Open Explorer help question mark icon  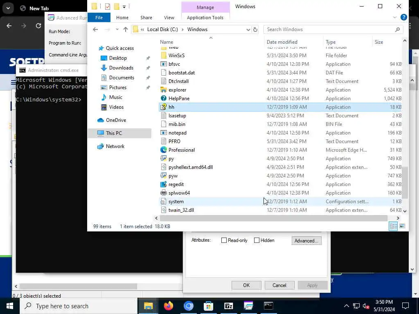click(x=404, y=17)
